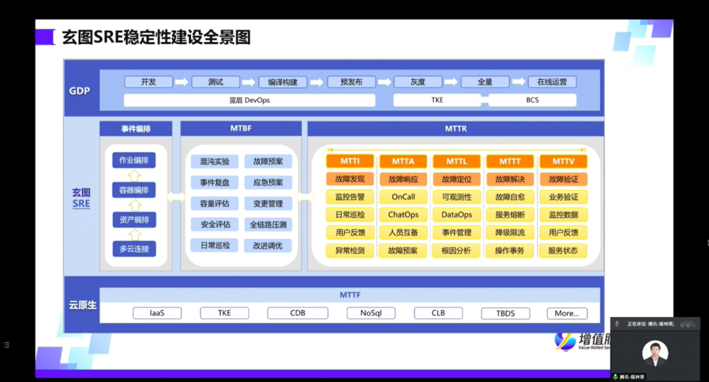Click the 在线运营 stage box
Screen dimensions: 709x382
pos(552,82)
